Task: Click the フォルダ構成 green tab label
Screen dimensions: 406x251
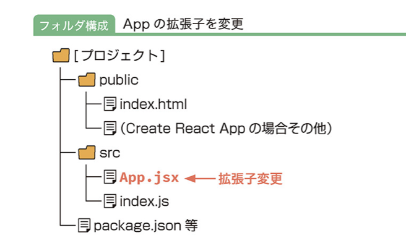Action: (74, 25)
